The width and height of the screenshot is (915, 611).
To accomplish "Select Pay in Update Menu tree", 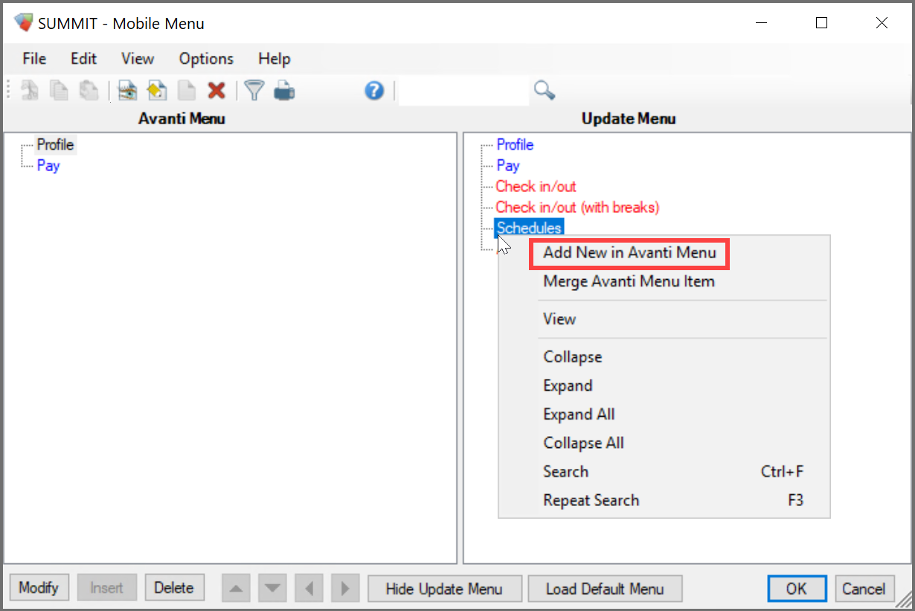I will click(508, 165).
